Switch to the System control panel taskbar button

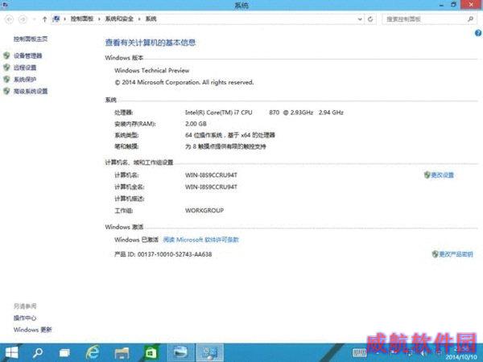pos(210,353)
